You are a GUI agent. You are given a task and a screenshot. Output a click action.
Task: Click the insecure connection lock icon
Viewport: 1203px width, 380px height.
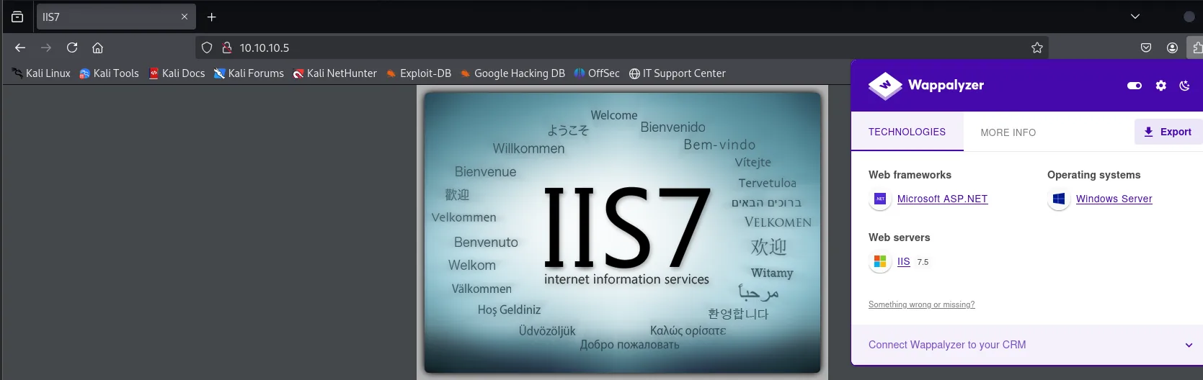[226, 47]
